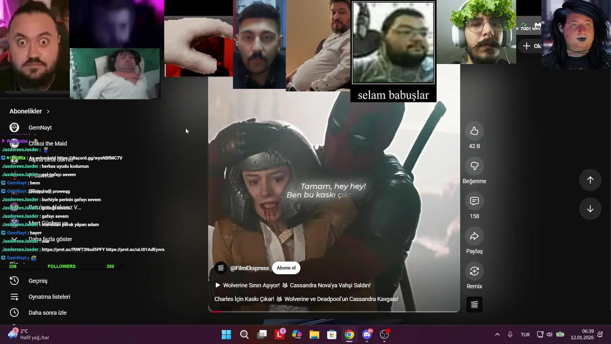
Task: Open the sound thumbnail below Remix
Action: coord(474,304)
